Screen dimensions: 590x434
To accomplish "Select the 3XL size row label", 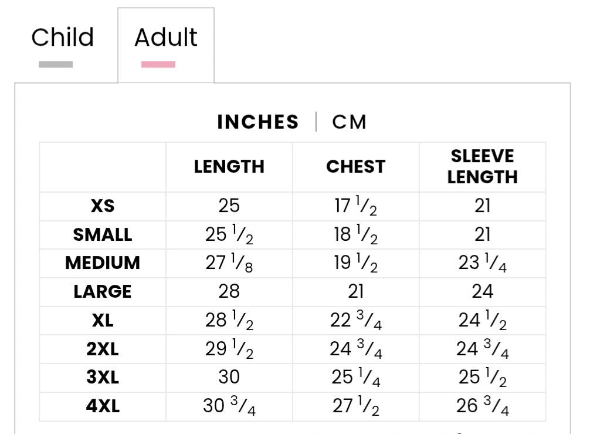I will point(103,377).
